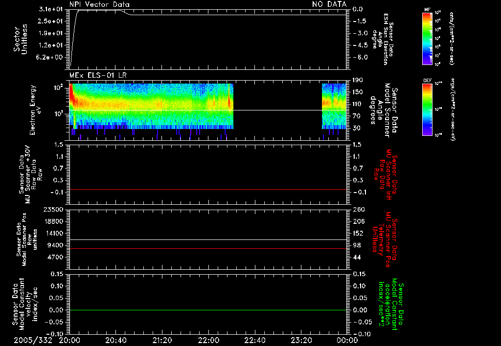Click the white Model Scanner Pos line
This screenshot has height=346, width=501.
point(208,239)
